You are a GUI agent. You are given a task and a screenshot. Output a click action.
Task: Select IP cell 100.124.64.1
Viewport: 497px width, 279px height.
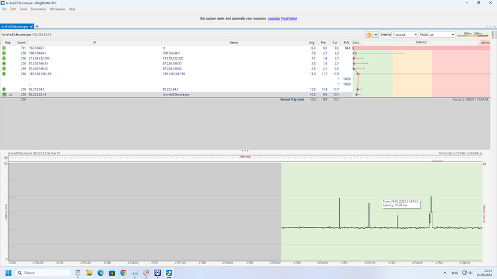pyautogui.click(x=37, y=53)
